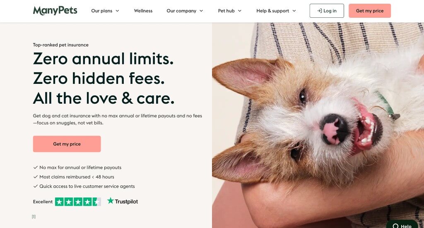Screen dimensions: 424x228
Task: Expand the Our plans dropdown chevron
Action: pyautogui.click(x=117, y=11)
